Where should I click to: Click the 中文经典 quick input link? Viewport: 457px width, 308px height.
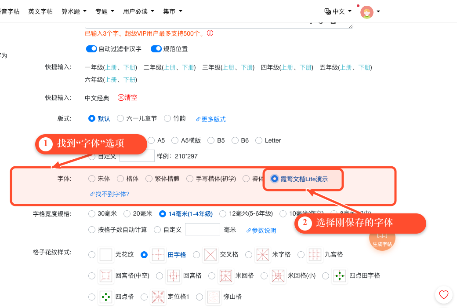97,98
